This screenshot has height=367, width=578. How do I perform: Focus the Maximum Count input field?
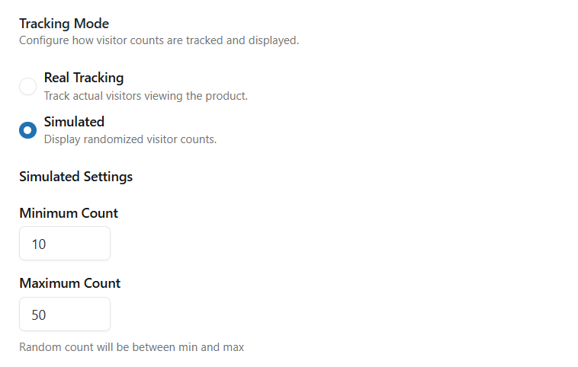[65, 314]
